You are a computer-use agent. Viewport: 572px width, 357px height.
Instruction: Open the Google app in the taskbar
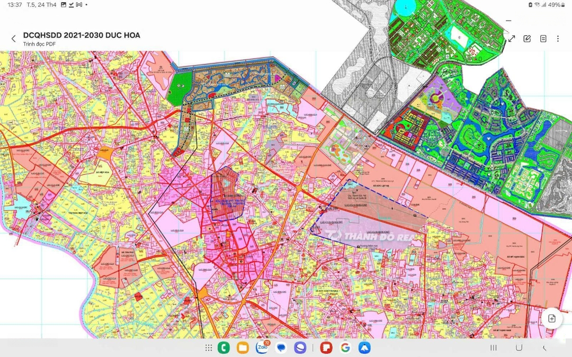tap(345, 348)
